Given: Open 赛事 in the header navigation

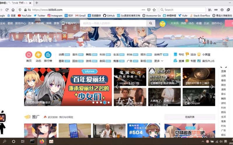Looking at the screenshot, I should click(56, 23).
